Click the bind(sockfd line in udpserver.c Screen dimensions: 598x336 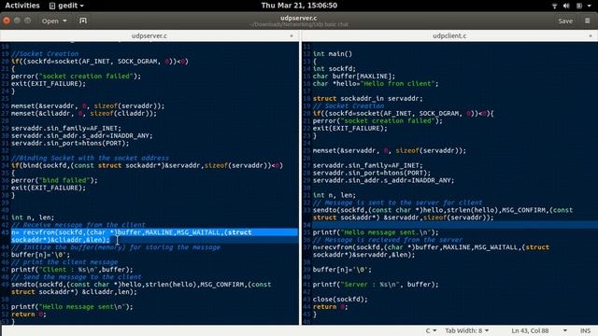147,165
